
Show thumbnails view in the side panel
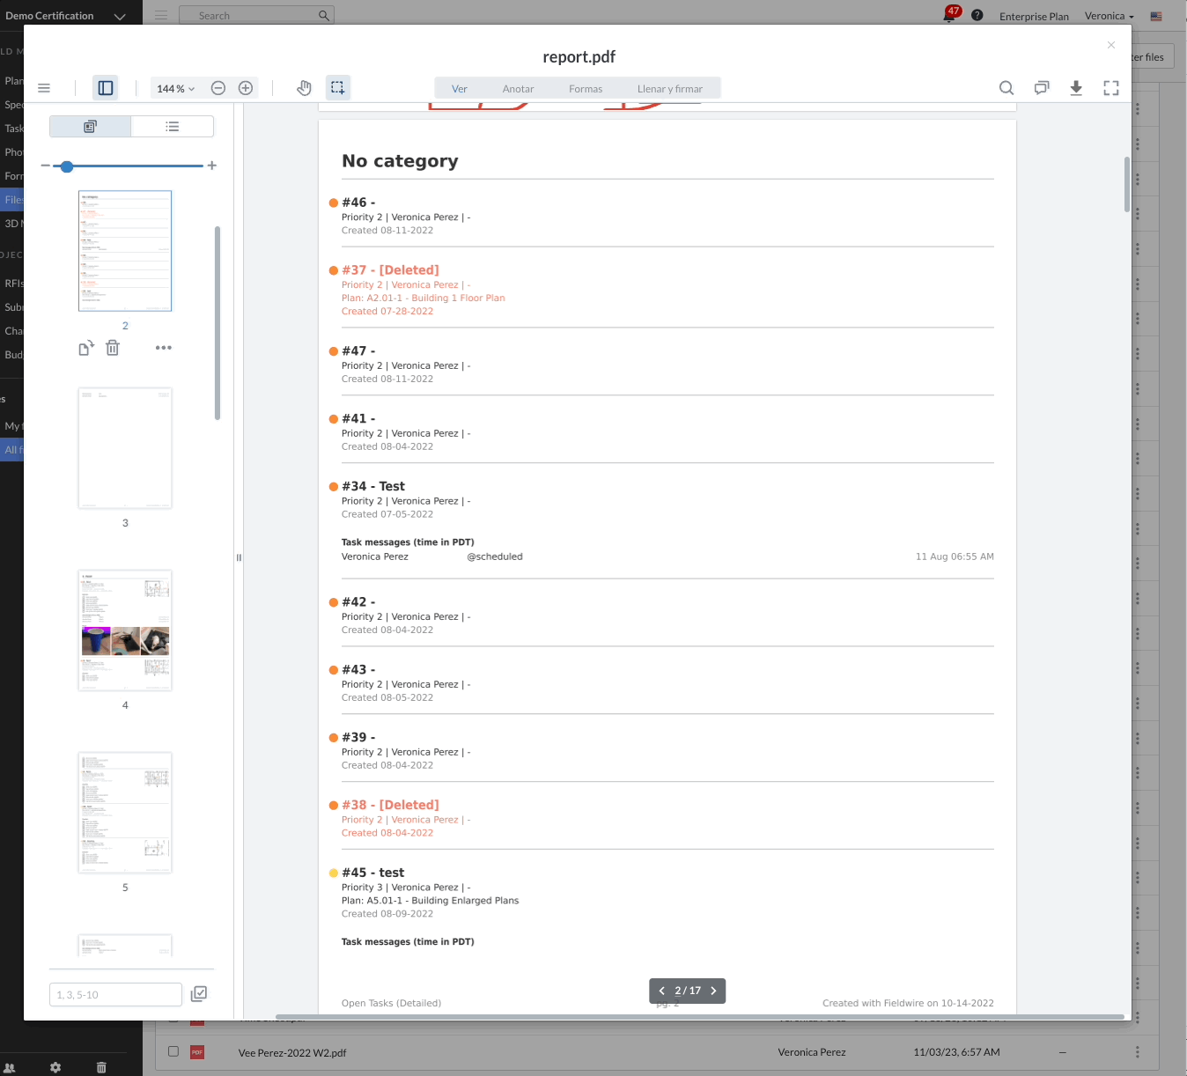pos(90,127)
